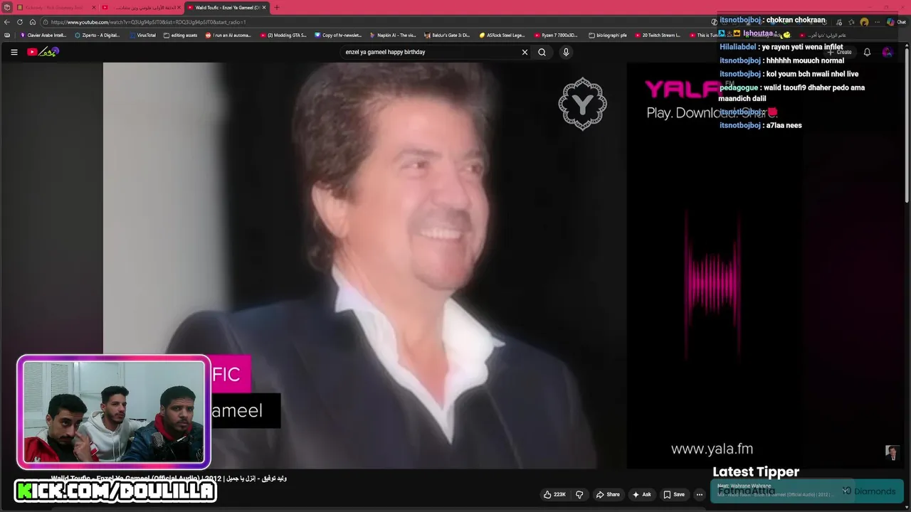The width and height of the screenshot is (911, 512).
Task: Open the YouTube account avatar menu
Action: click(887, 52)
